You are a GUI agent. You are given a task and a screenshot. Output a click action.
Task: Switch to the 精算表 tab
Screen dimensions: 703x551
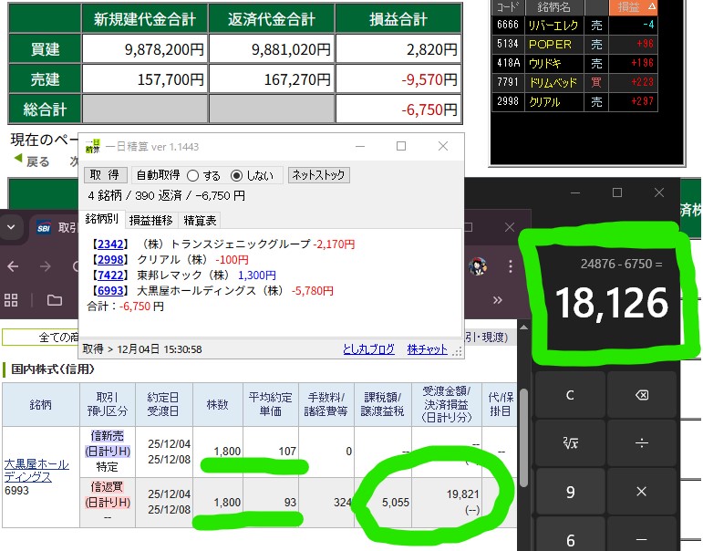(200, 220)
